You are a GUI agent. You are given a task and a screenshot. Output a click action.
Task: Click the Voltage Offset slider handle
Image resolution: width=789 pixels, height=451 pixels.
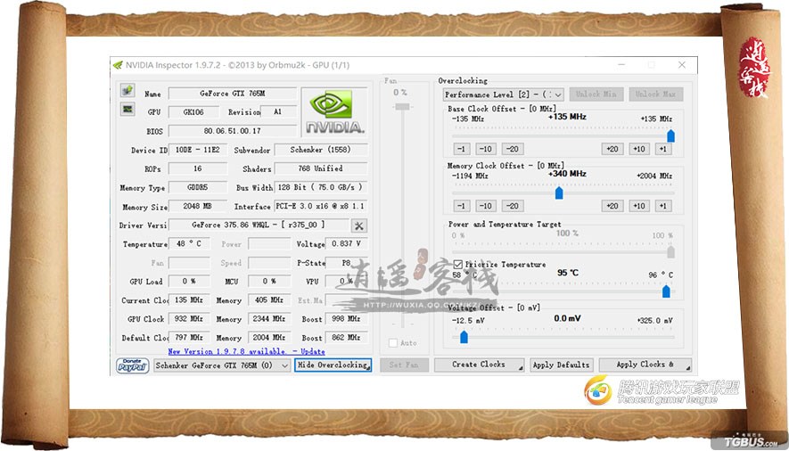point(464,336)
